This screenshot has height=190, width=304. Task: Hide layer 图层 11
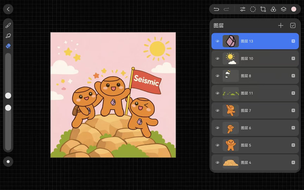coord(217,93)
